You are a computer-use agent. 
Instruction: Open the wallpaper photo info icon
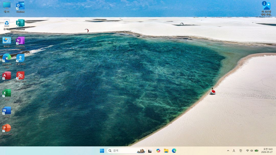click(266, 8)
